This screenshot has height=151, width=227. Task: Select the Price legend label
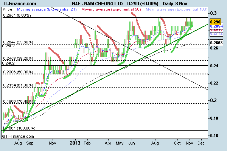(8, 9)
